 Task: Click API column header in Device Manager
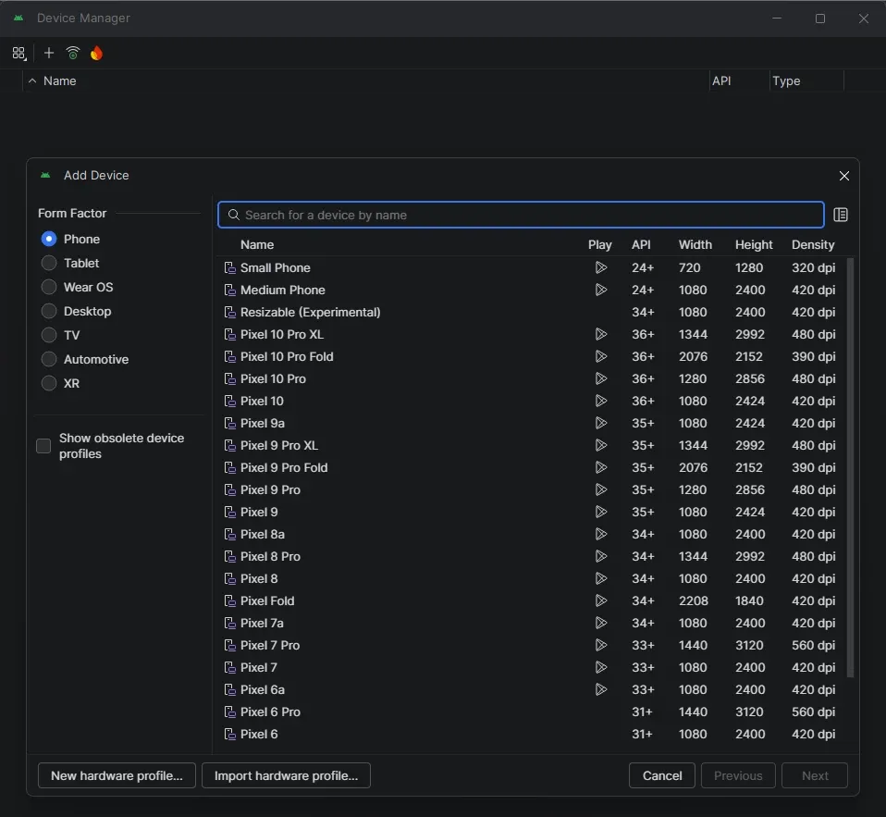point(721,80)
